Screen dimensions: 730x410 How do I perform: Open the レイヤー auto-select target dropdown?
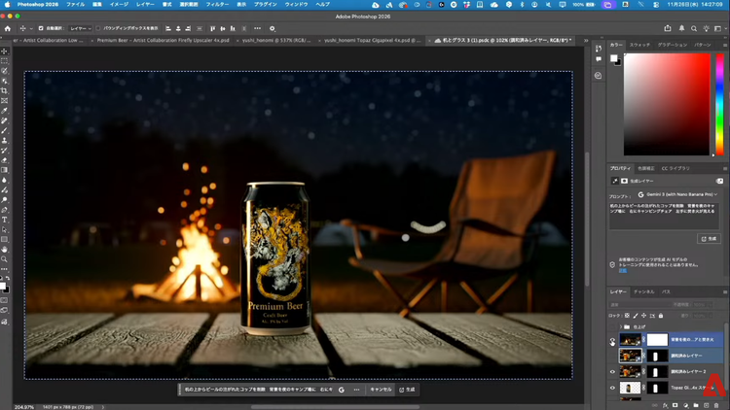(80, 28)
